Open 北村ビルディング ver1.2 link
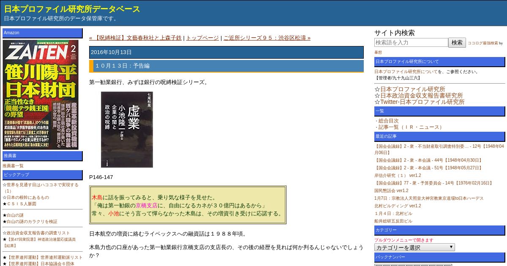Viewport: 507px width, 266px height. [398, 206]
